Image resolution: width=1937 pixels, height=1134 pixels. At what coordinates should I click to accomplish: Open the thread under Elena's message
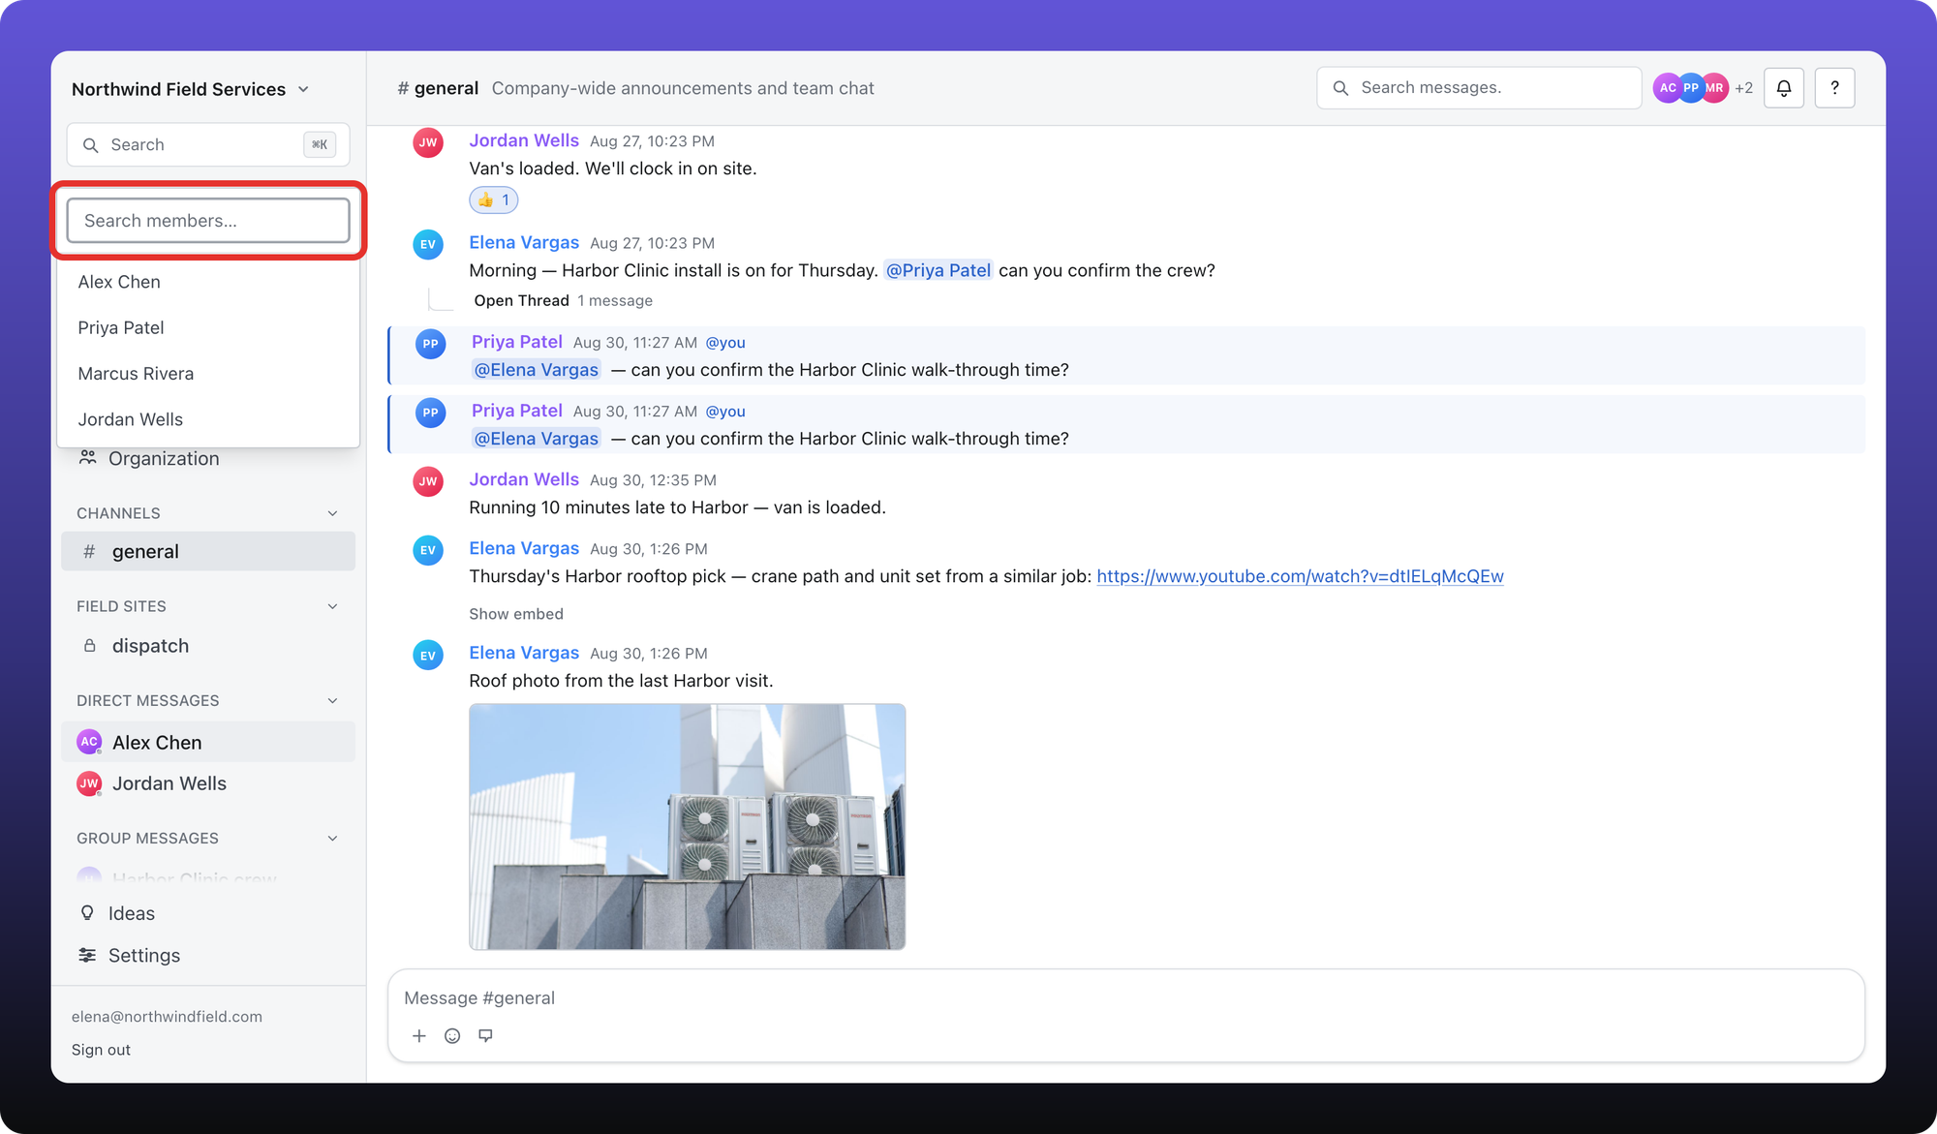pyautogui.click(x=521, y=301)
